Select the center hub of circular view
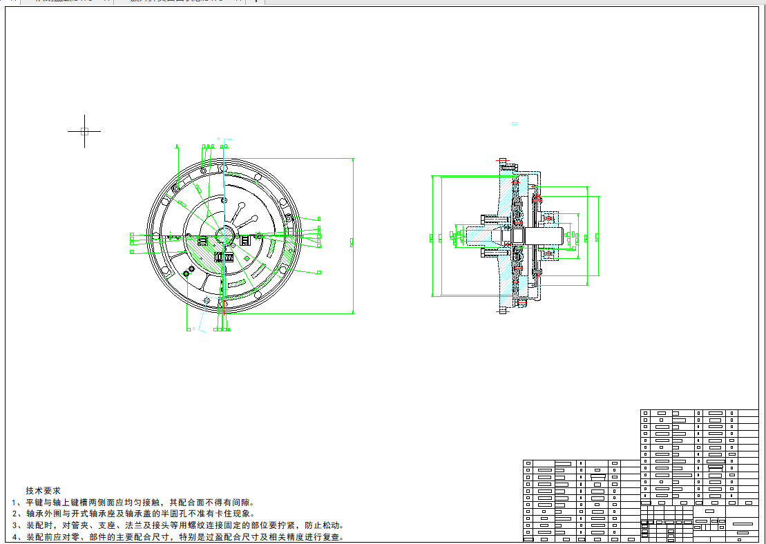766x544 pixels. click(x=224, y=235)
